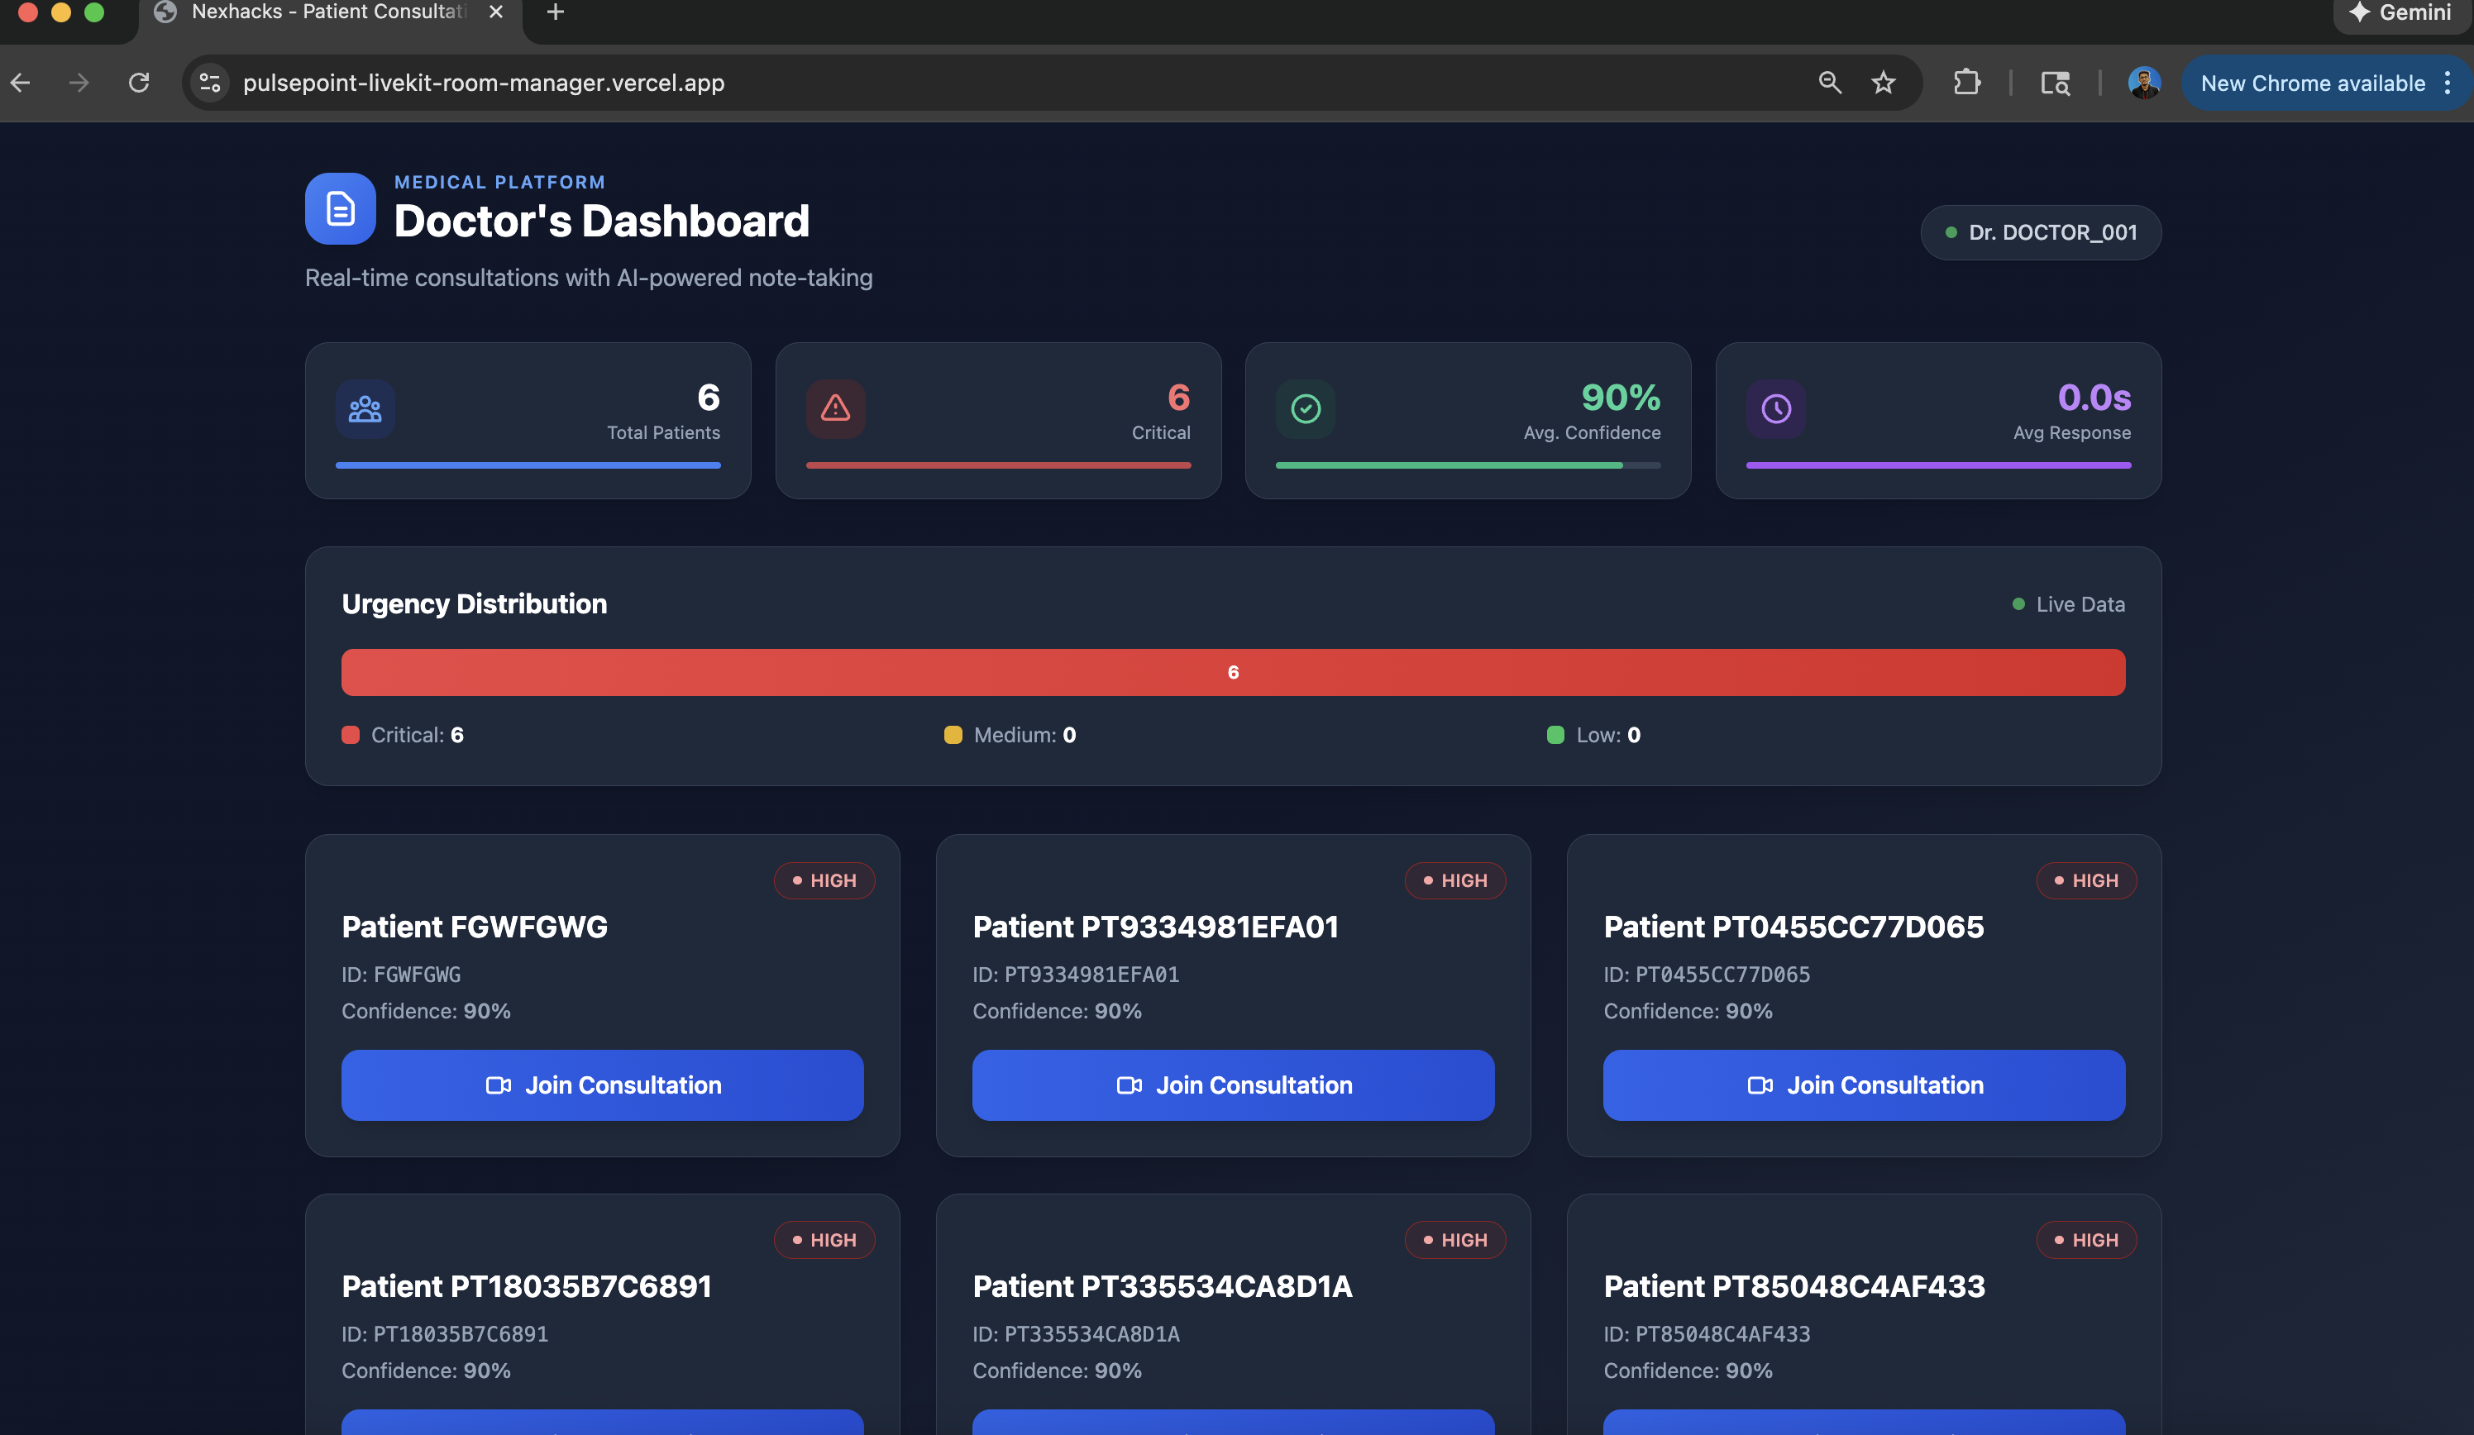Click the Dr. DOCTOR_001 status badge
The image size is (2474, 1435).
(x=2040, y=232)
